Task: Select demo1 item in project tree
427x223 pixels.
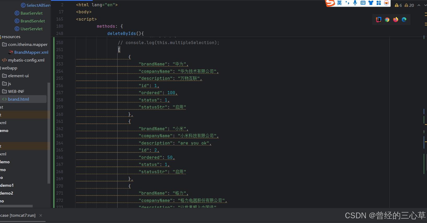Action: (7, 185)
